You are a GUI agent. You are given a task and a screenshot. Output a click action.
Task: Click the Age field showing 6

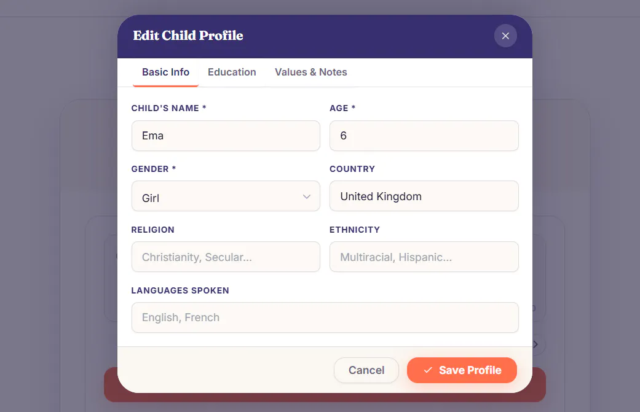[x=424, y=136]
